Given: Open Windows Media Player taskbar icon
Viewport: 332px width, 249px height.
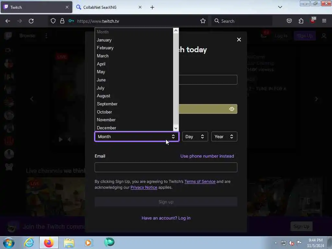Looking at the screenshot, I should pyautogui.click(x=89, y=243).
